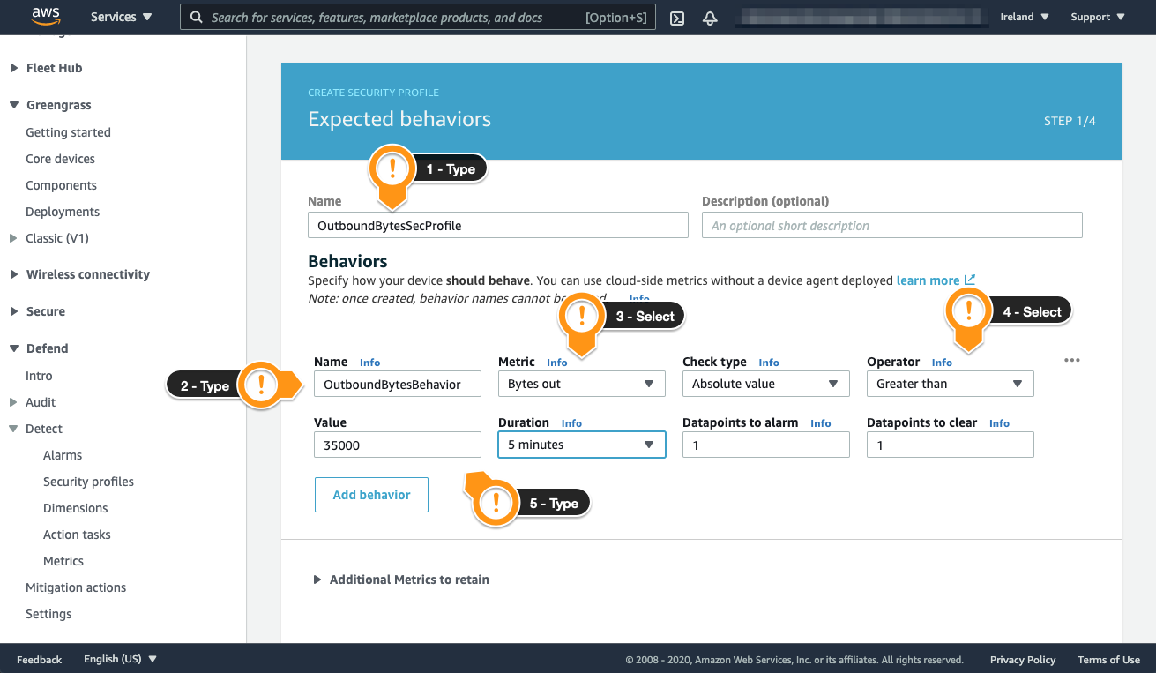The image size is (1156, 673).
Task: Click the profile Name field
Action: click(x=498, y=225)
